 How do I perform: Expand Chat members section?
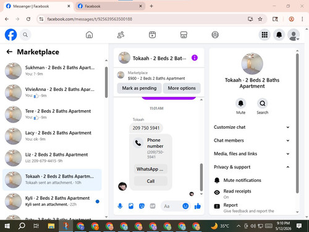click(x=252, y=140)
